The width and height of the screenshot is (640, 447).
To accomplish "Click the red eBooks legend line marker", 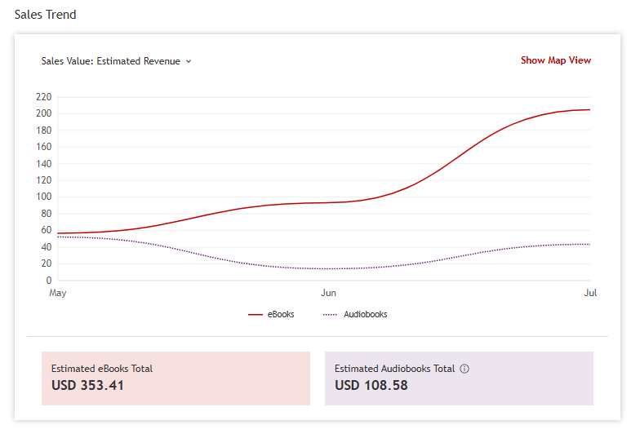I will point(255,315).
